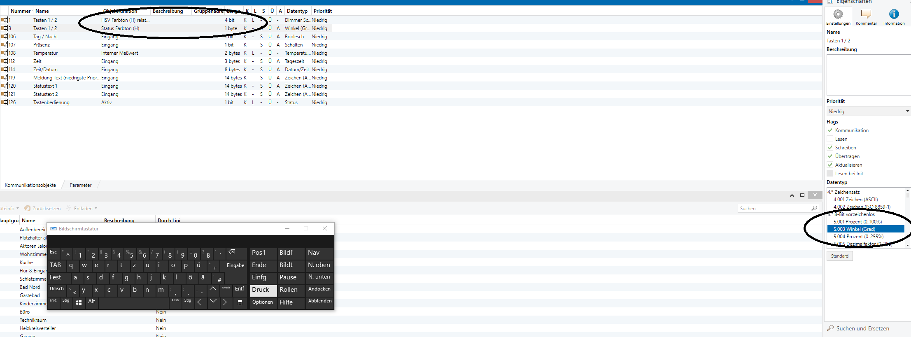Click the up arrow key on on-screen keyboard

tap(213, 290)
